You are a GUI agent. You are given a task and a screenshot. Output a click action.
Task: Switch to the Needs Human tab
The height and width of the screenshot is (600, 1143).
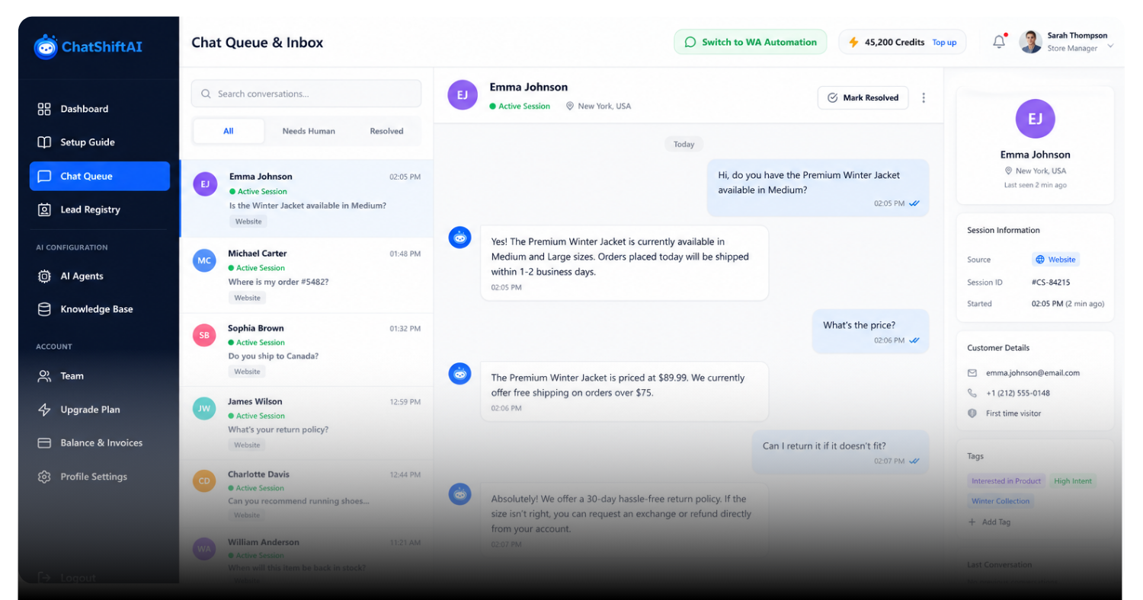309,131
